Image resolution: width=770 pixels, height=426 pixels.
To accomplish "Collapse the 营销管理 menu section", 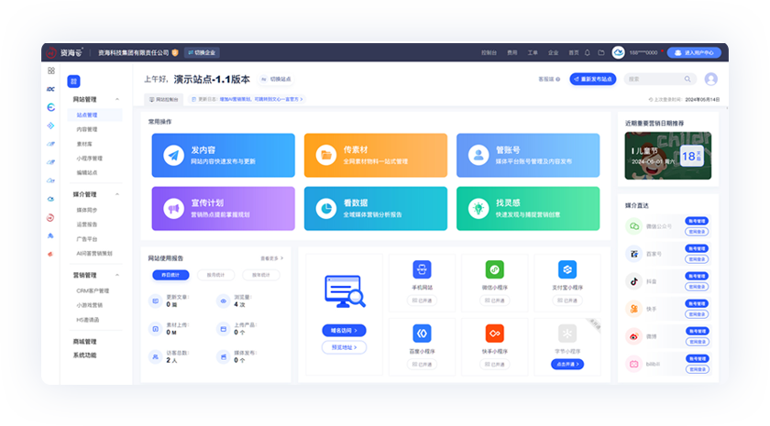I will [x=116, y=275].
